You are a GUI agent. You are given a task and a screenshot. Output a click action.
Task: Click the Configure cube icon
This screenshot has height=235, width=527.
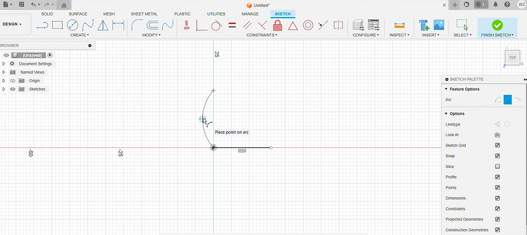358,25
